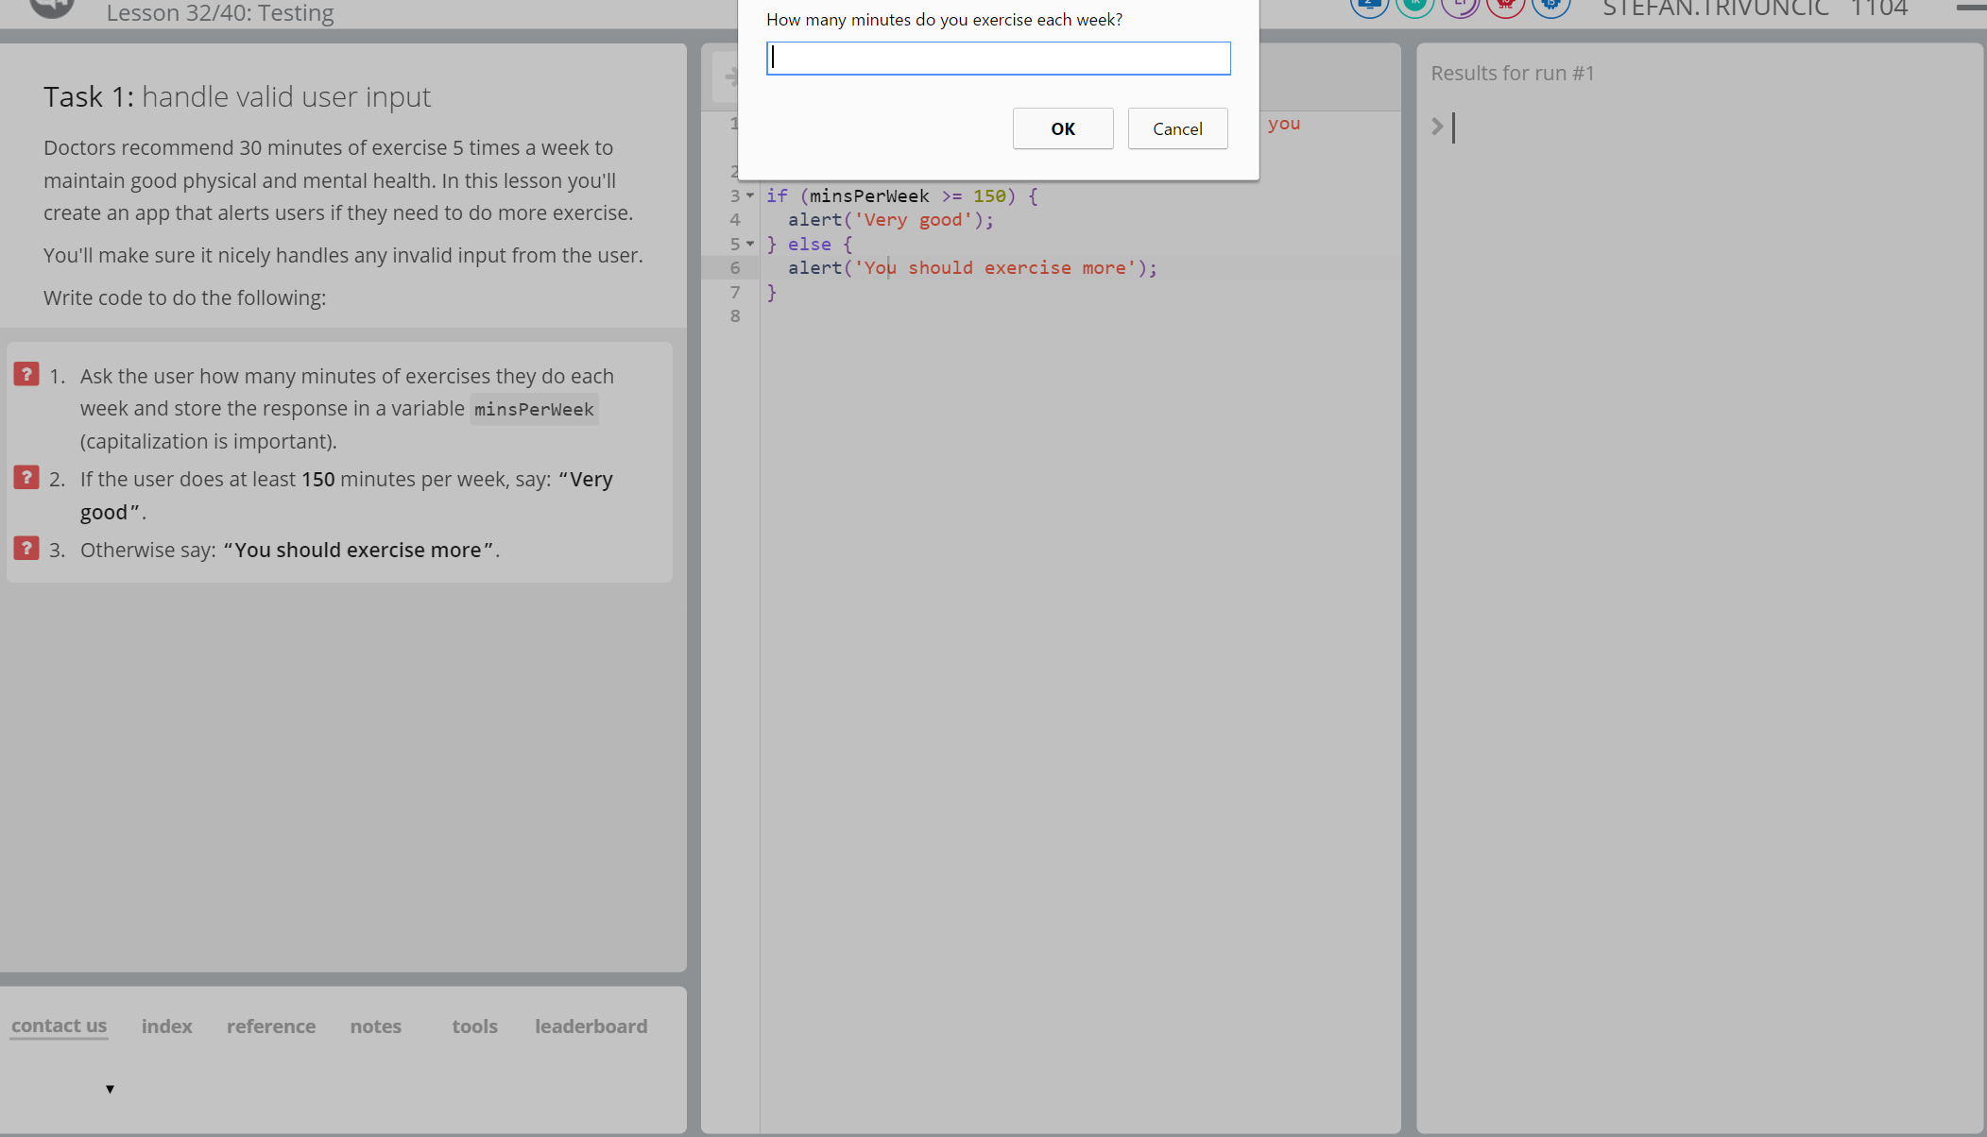
Task: Click the contact us link
Action: [59, 1026]
